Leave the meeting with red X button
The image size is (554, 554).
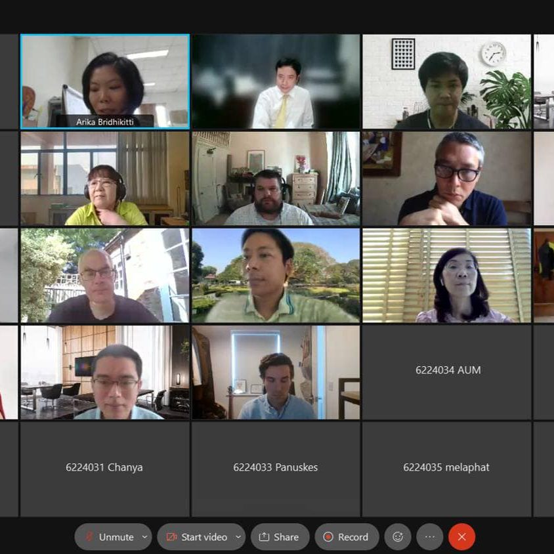pos(462,537)
